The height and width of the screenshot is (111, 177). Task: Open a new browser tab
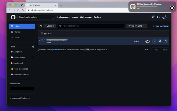[61, 5]
